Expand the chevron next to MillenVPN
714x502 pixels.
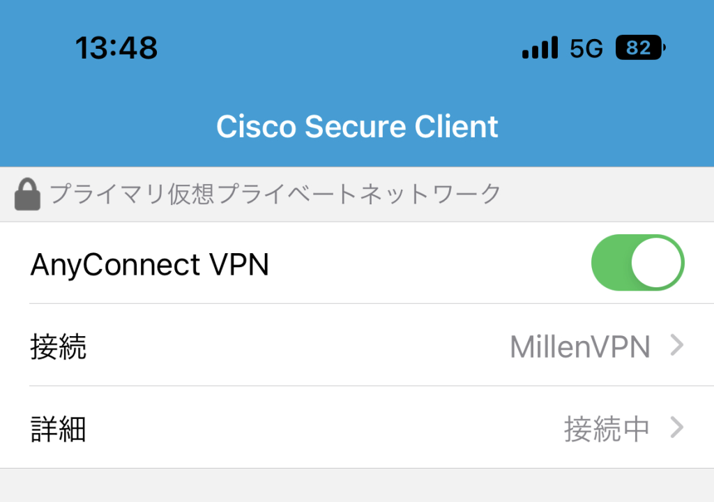677,345
